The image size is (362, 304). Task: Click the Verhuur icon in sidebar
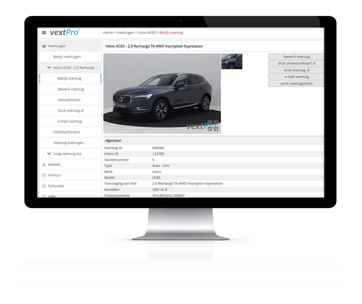coord(44,175)
